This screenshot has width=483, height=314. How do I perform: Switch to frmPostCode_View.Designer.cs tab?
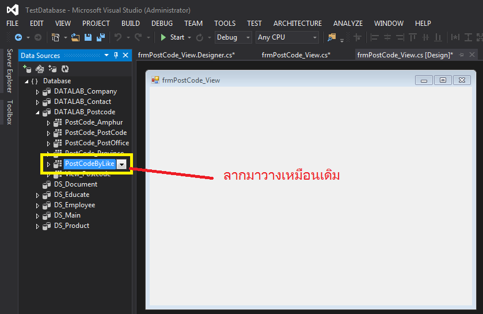(x=187, y=55)
